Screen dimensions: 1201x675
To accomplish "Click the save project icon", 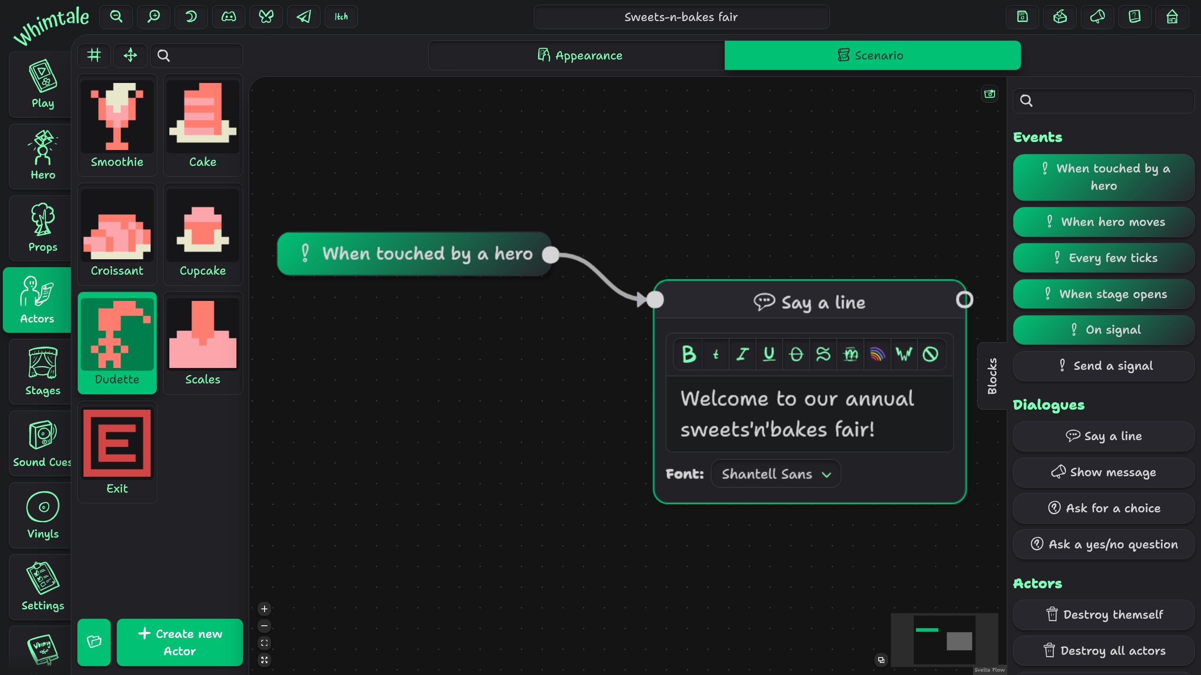I will click(1022, 17).
